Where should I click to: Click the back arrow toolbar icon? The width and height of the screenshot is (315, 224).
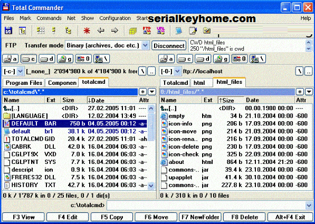(x=101, y=31)
